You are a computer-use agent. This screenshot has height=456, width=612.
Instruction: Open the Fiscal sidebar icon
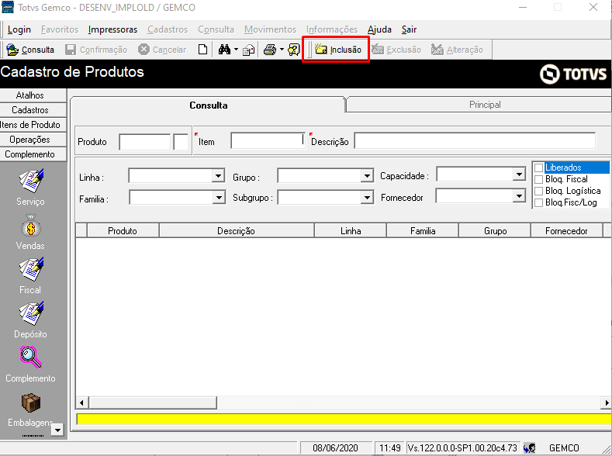click(x=31, y=269)
